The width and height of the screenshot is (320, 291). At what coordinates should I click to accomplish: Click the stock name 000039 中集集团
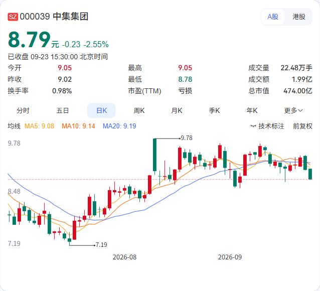[x=54, y=17]
